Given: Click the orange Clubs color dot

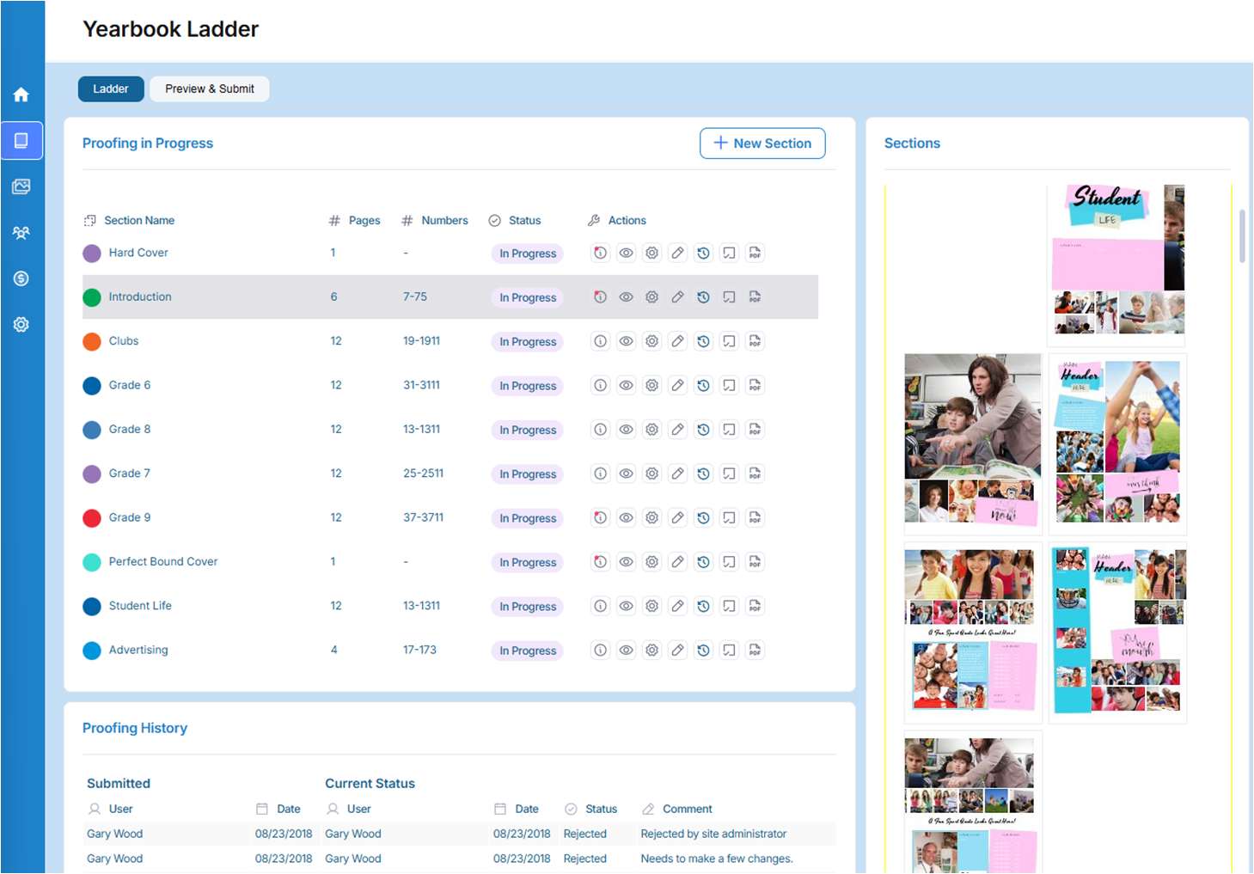Looking at the screenshot, I should pyautogui.click(x=92, y=341).
